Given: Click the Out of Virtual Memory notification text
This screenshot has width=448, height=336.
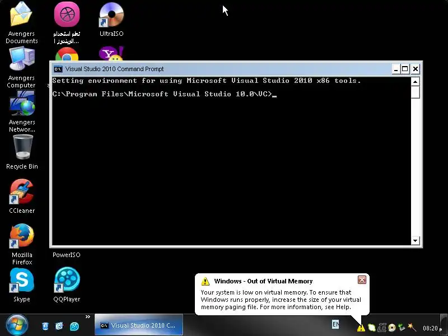Looking at the screenshot, I should click(281, 300).
